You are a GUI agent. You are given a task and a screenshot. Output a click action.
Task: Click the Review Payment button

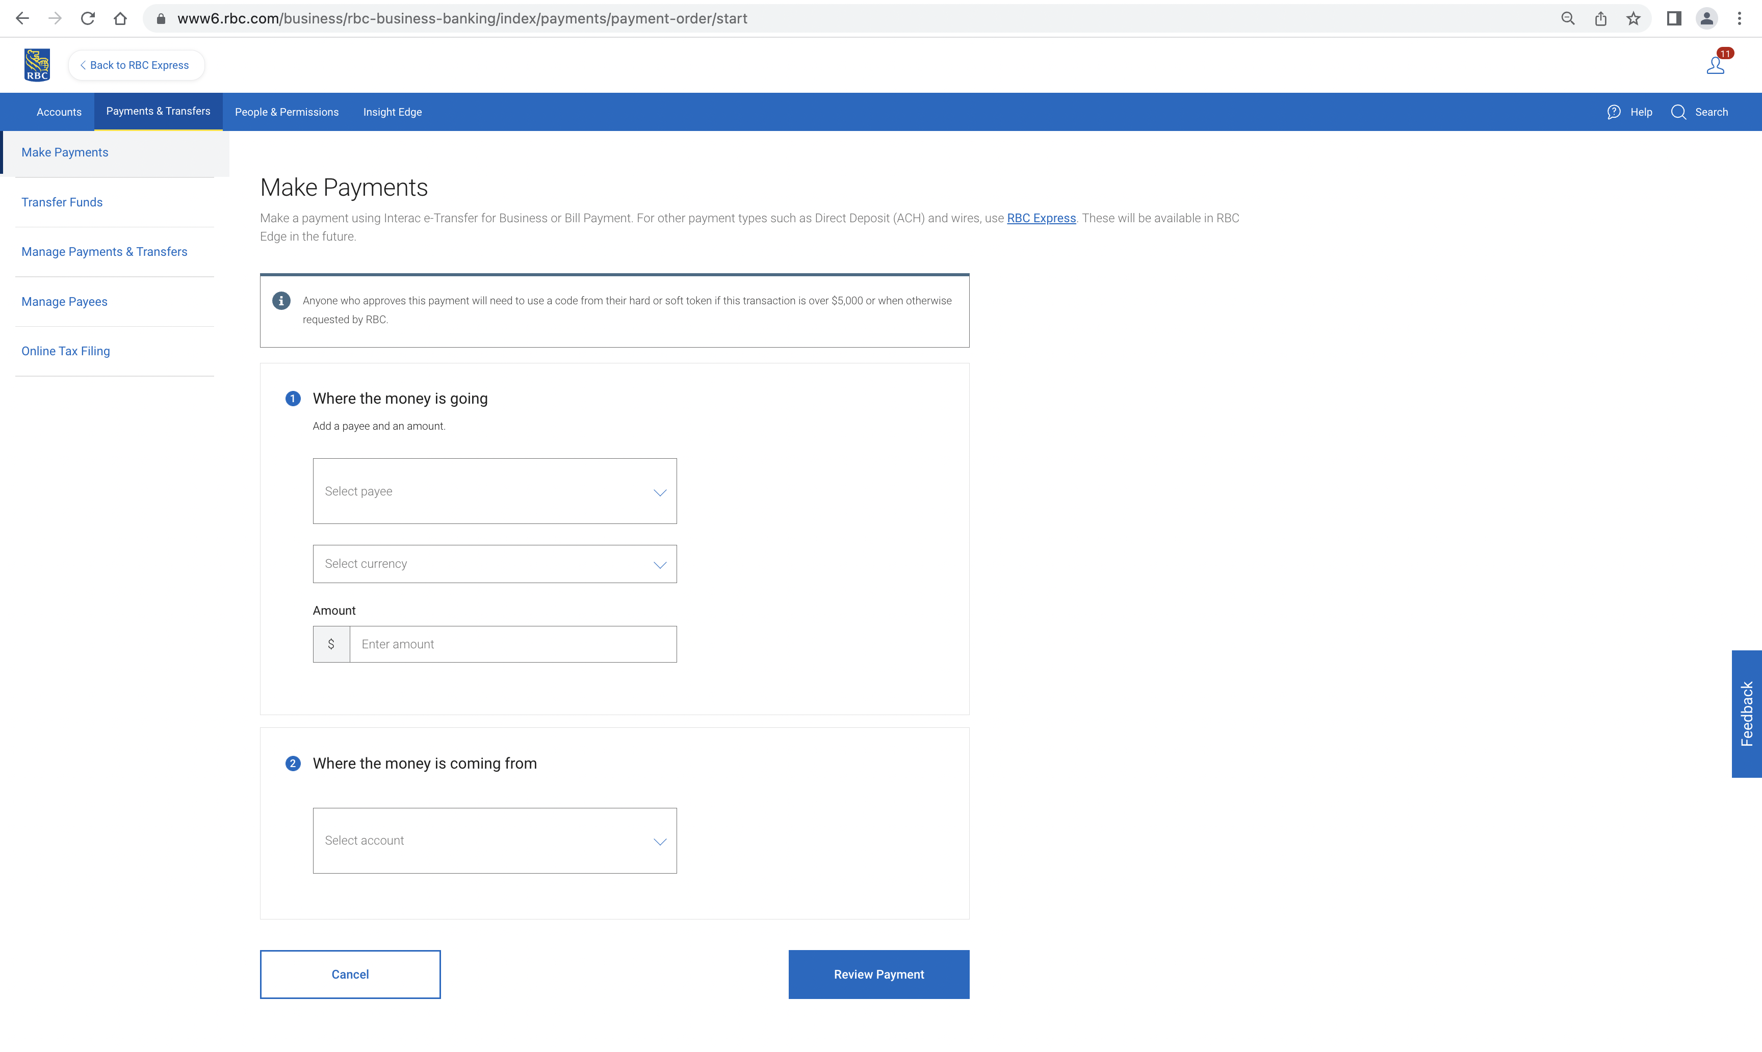(x=878, y=975)
